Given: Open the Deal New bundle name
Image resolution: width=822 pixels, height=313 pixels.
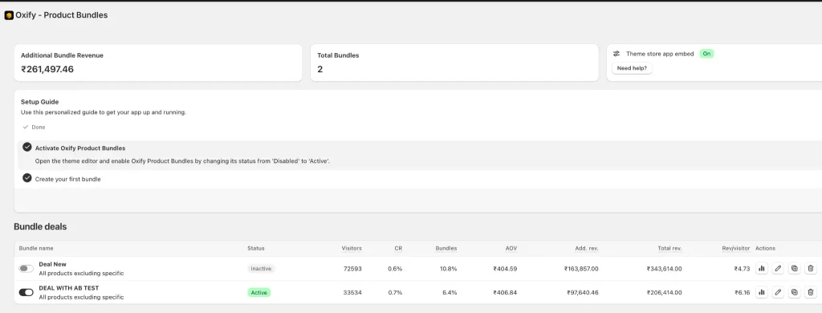Looking at the screenshot, I should point(52,264).
